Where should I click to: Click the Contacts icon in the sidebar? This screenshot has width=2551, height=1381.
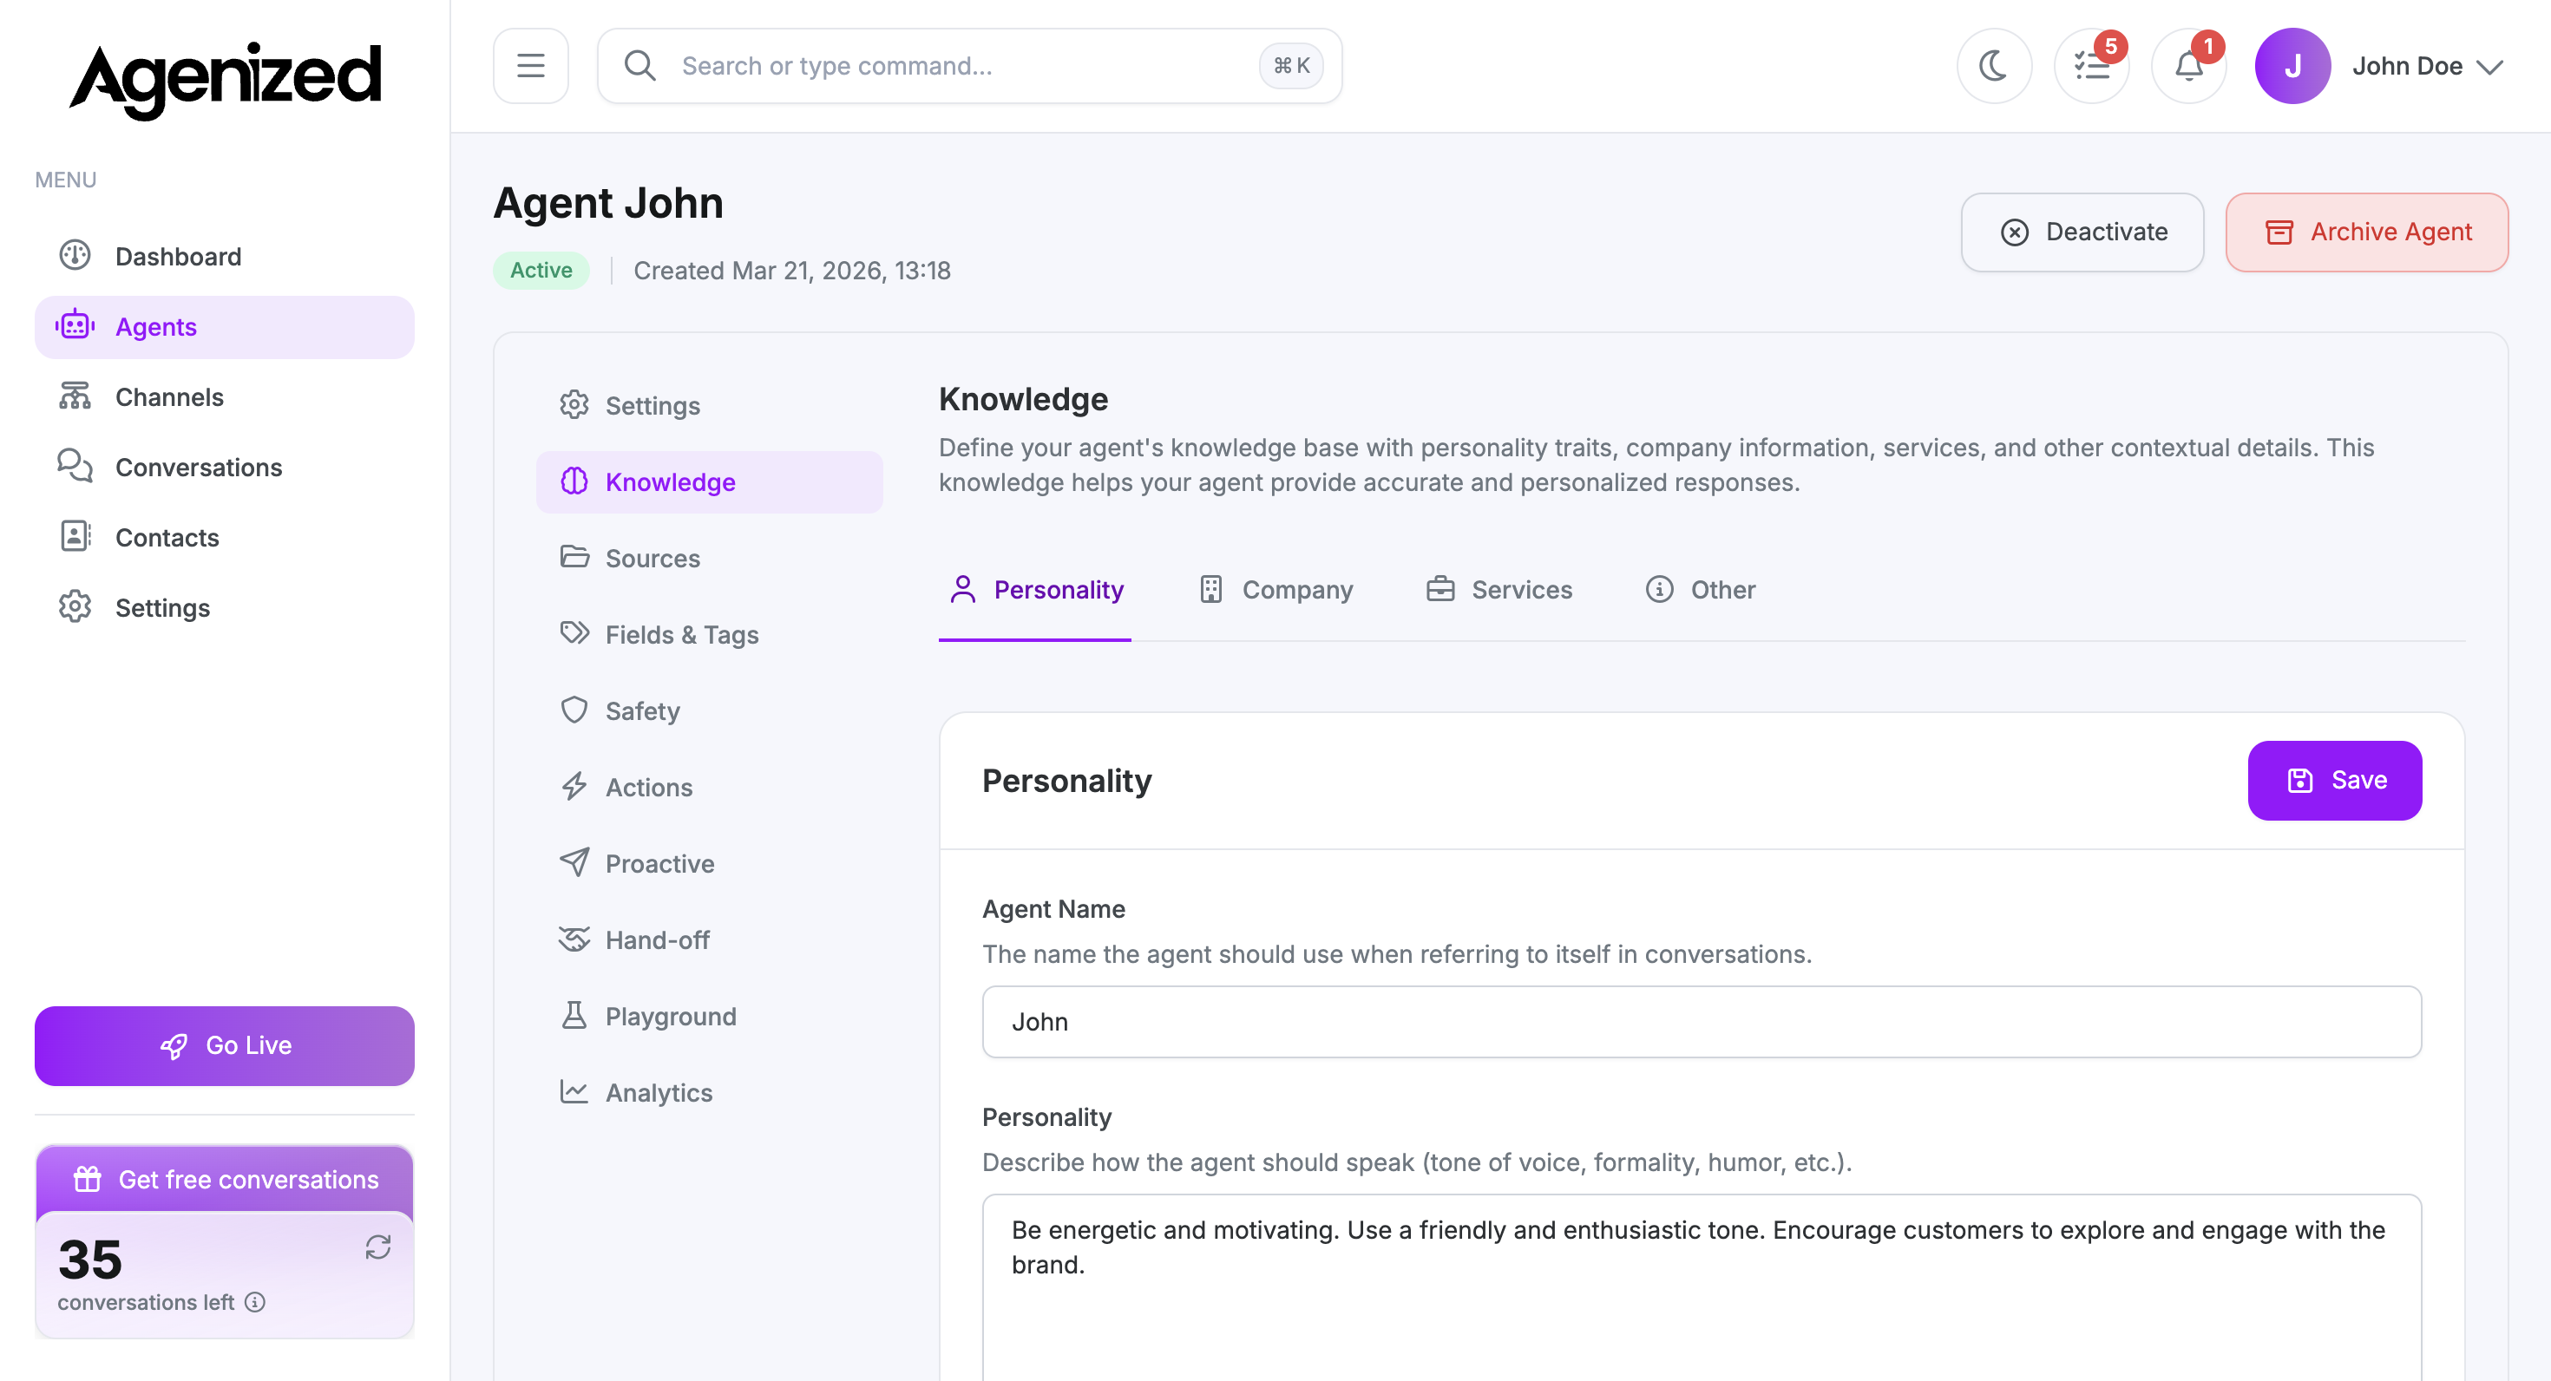(75, 537)
